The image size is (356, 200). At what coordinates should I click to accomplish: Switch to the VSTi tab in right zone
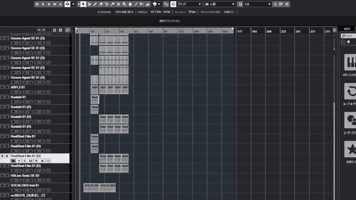[x=347, y=29]
